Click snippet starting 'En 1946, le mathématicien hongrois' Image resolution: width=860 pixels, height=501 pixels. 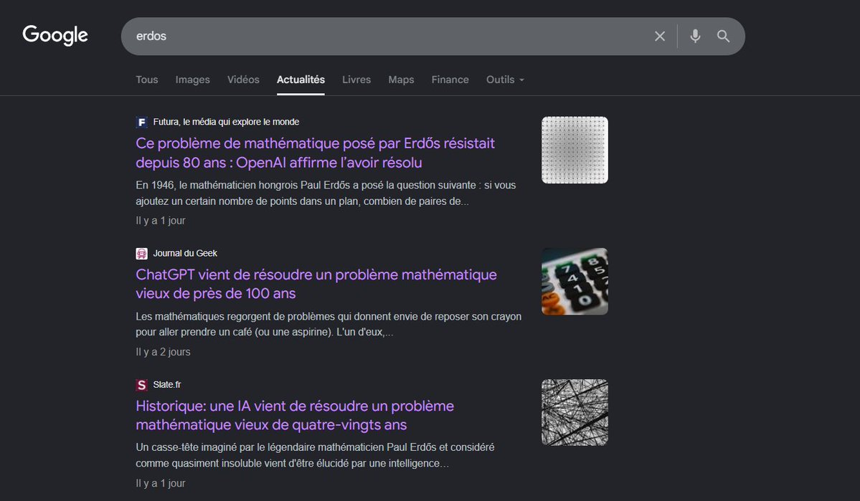(x=326, y=193)
